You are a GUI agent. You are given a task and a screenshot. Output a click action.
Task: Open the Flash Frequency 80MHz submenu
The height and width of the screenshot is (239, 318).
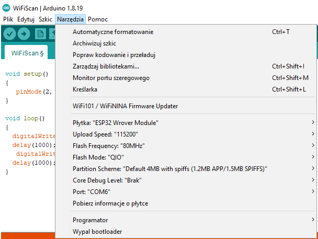click(194, 146)
